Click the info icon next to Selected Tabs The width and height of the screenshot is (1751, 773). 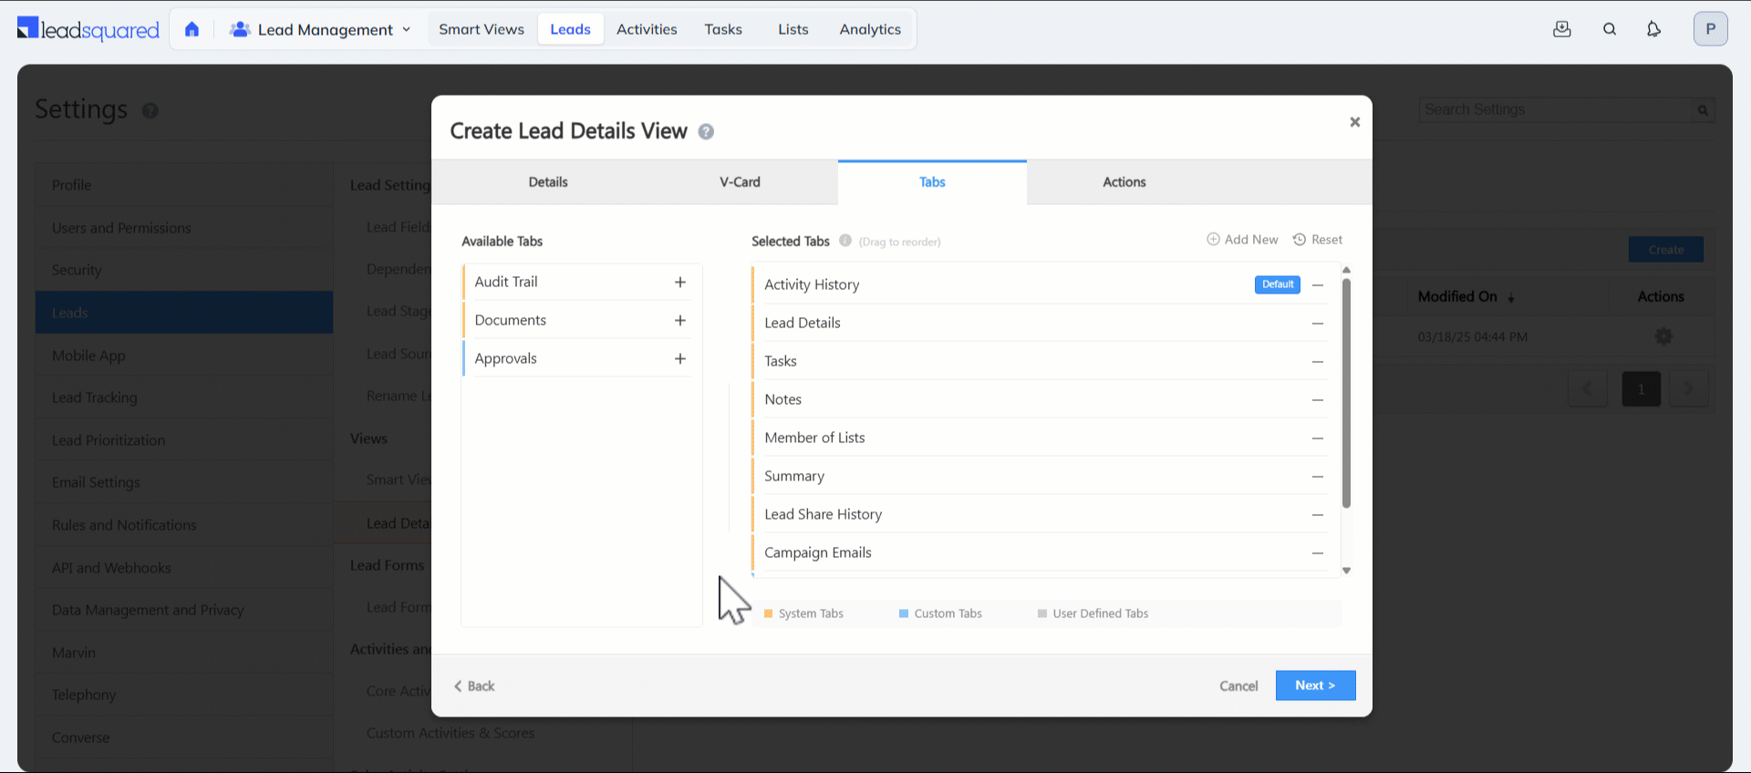pos(845,241)
